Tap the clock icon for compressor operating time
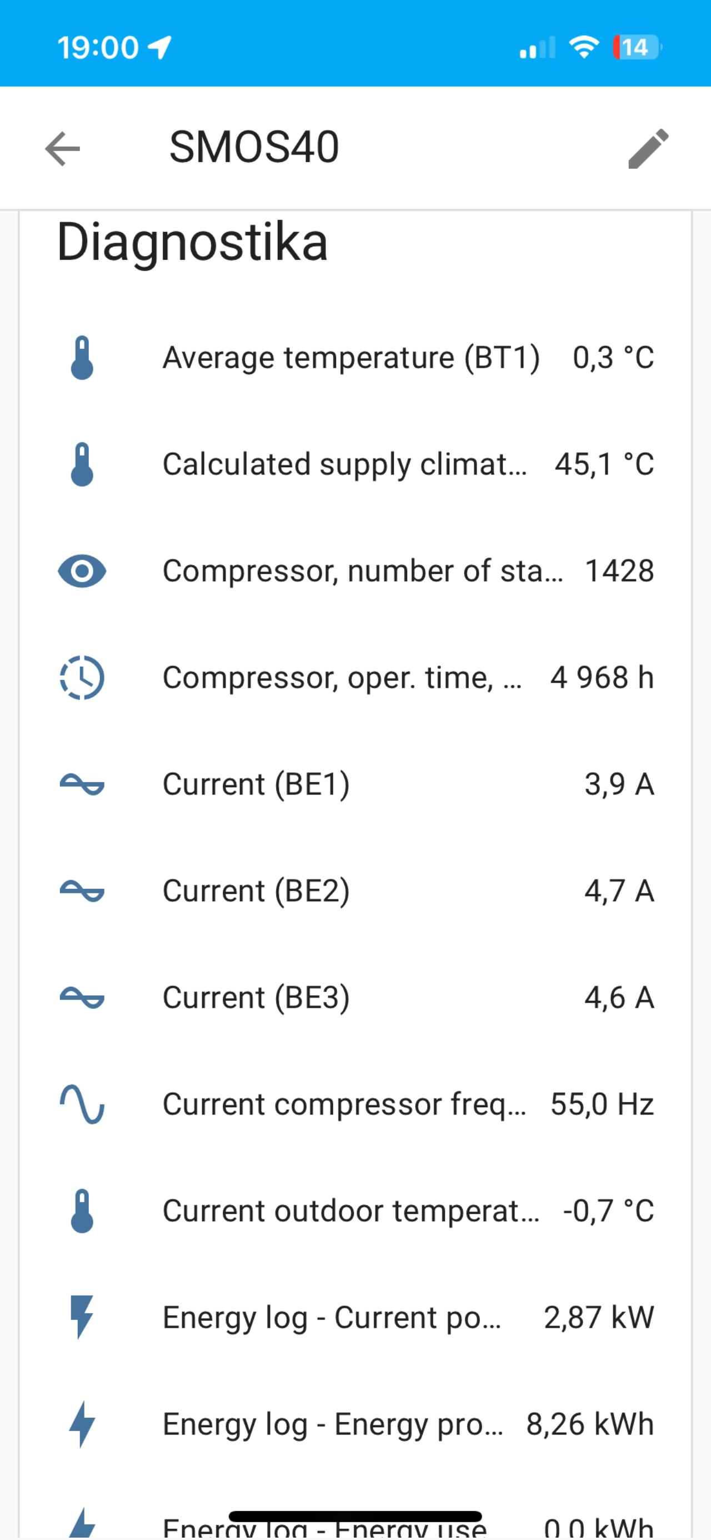Image resolution: width=711 pixels, height=1540 pixels. pyautogui.click(x=82, y=677)
